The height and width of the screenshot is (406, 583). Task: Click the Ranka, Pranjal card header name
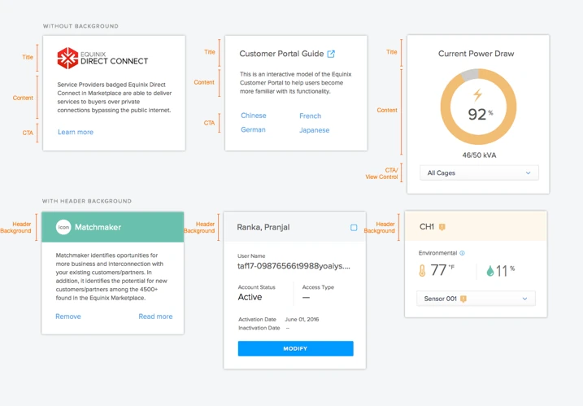[x=263, y=227]
